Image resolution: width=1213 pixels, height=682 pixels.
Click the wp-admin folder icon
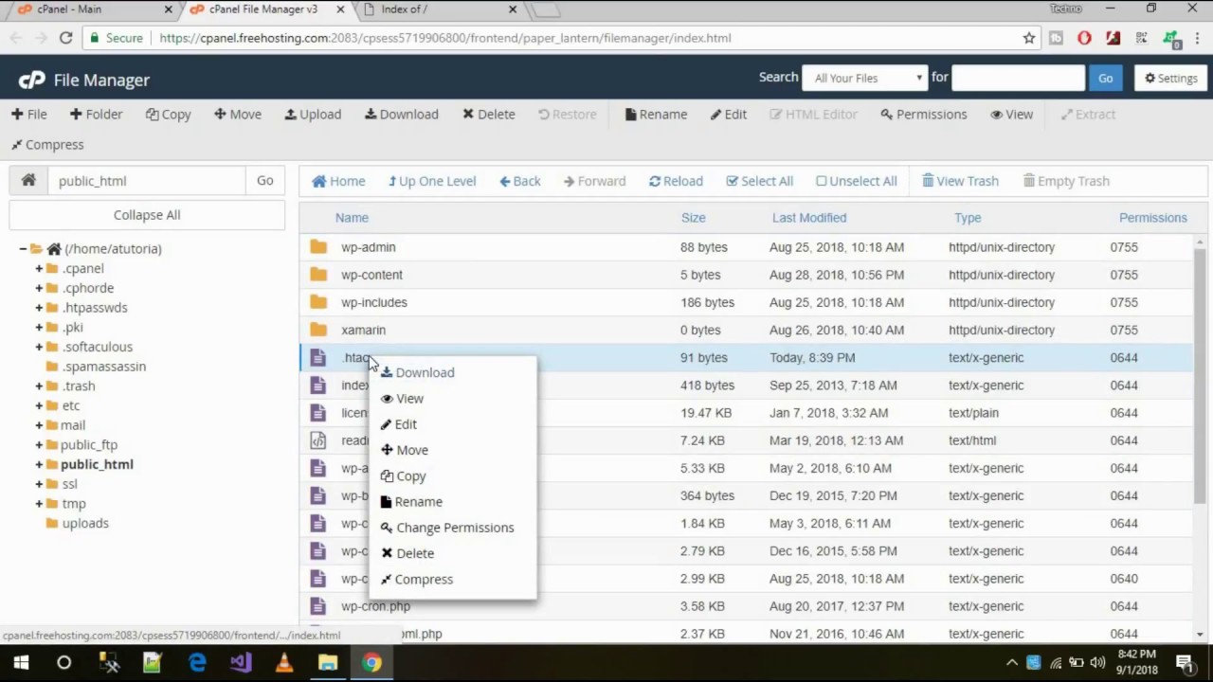pos(318,247)
